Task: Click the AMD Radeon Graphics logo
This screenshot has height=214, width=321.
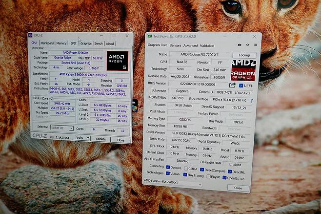Action: coord(243,70)
